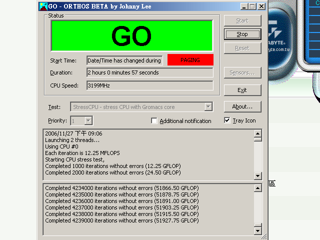Select the 'Completed 4236000 iterations' line
This screenshot has width=320, height=240.
[x=122, y=201]
